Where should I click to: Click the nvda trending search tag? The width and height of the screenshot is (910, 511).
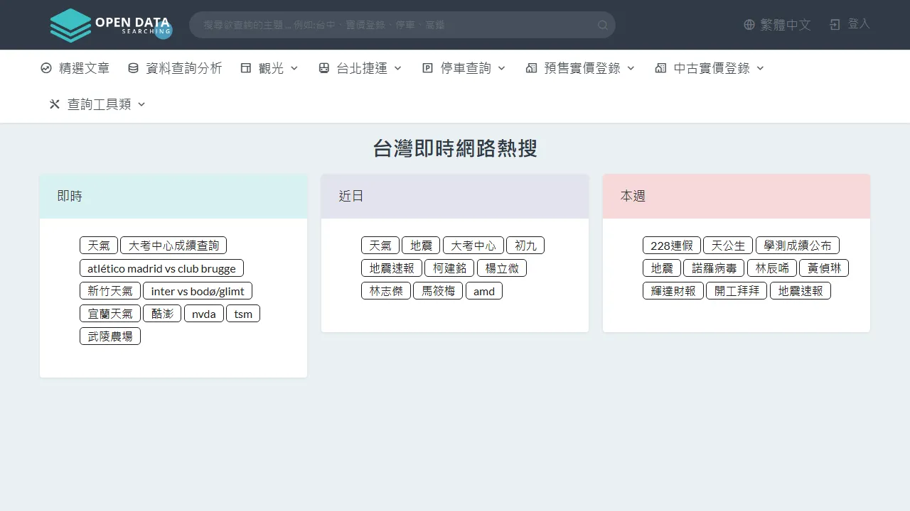click(x=204, y=313)
